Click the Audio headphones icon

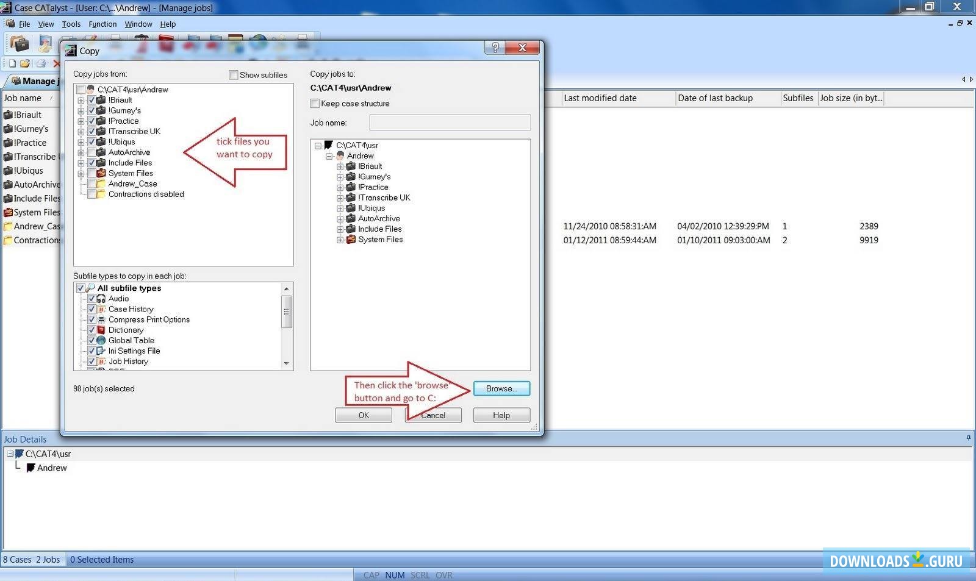coord(101,299)
